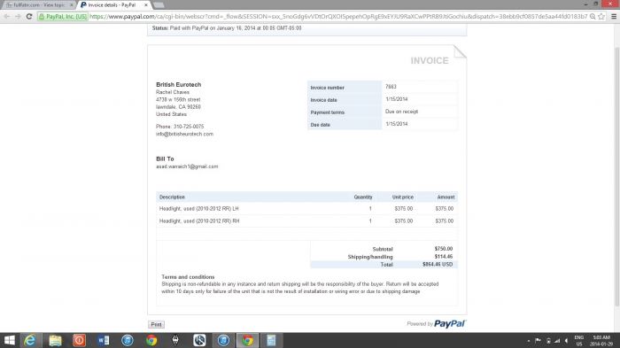Click the green PayPal, Inc. security padlock
Image resolution: width=620 pixels, height=348 pixels.
click(42, 17)
